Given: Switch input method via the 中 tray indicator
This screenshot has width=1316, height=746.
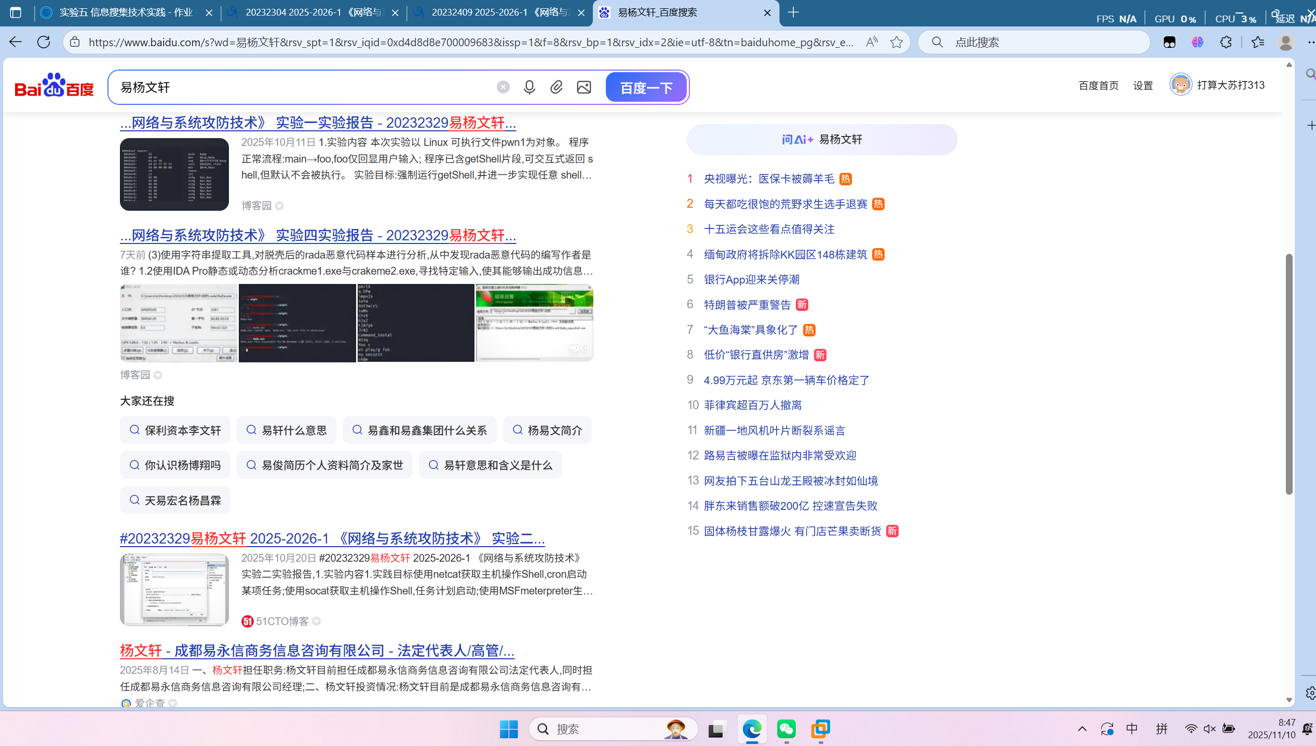Looking at the screenshot, I should pos(1132,728).
